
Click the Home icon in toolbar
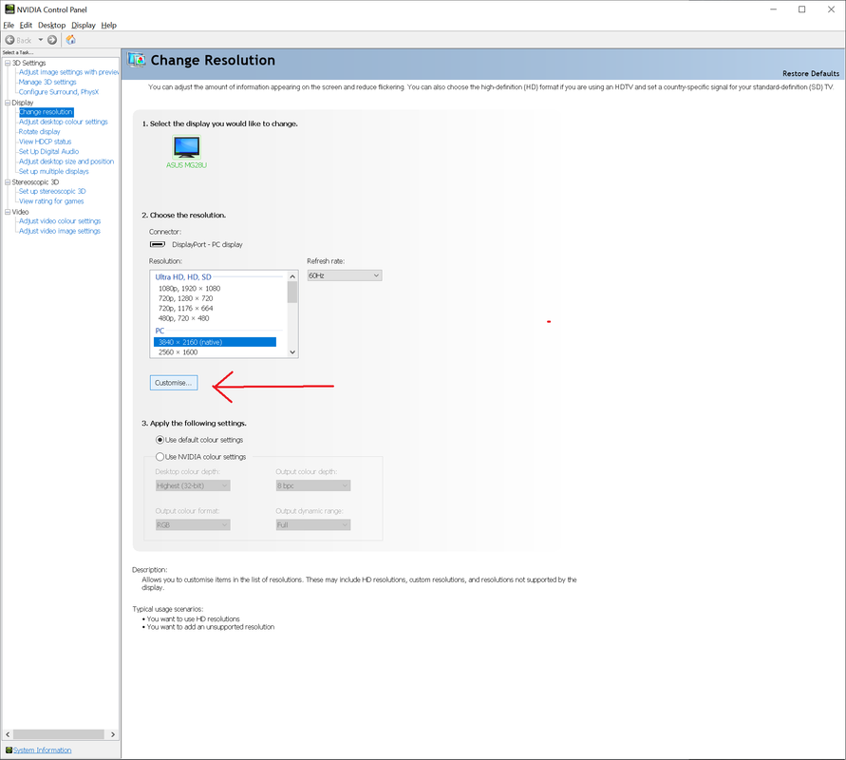70,40
